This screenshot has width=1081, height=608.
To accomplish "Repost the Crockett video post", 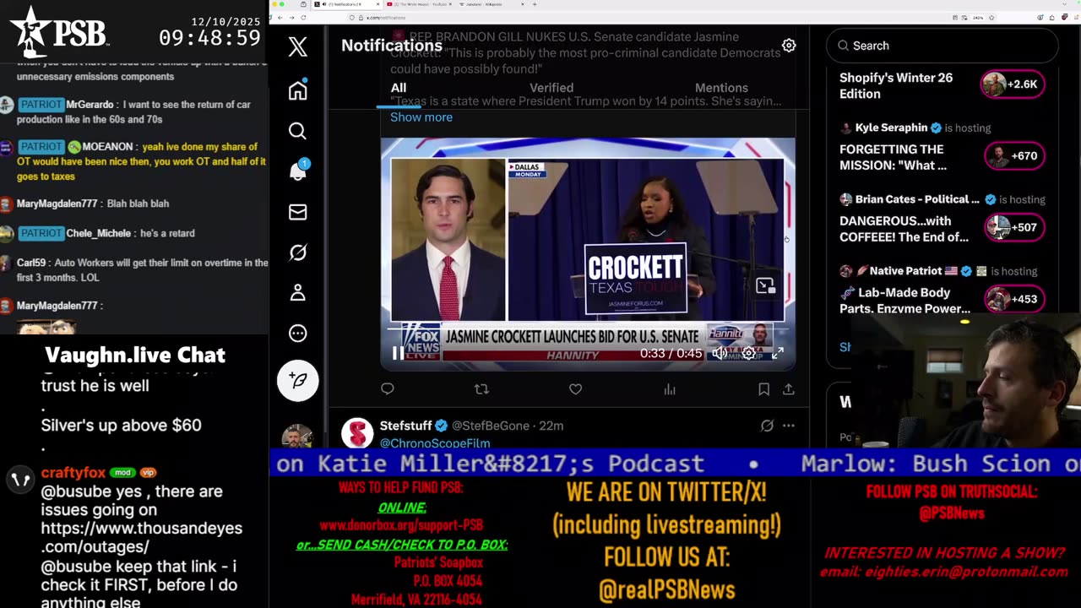I will [481, 389].
